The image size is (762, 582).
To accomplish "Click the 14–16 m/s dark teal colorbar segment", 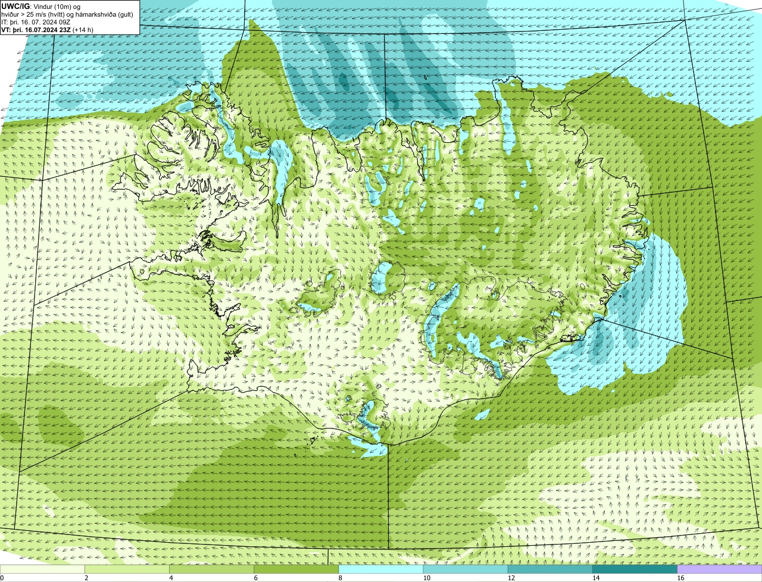I will point(635,570).
